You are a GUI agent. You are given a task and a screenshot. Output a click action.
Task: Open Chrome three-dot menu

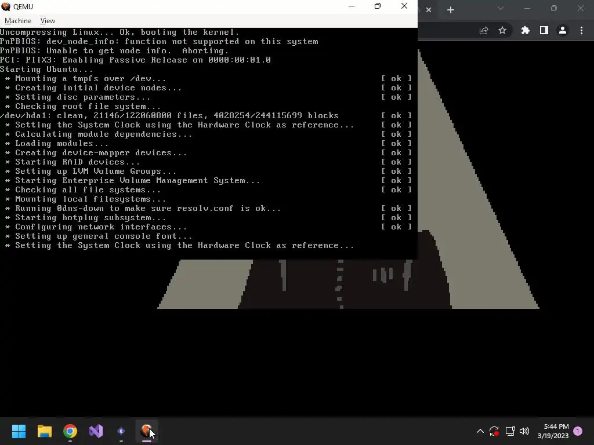coord(581,30)
